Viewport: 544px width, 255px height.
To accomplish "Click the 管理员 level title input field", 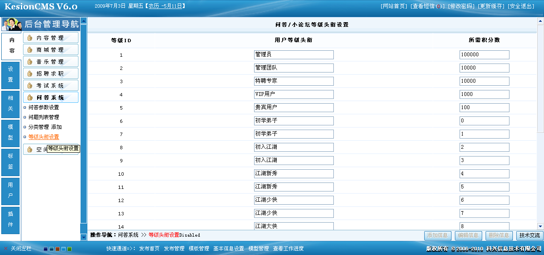I will tap(294, 55).
